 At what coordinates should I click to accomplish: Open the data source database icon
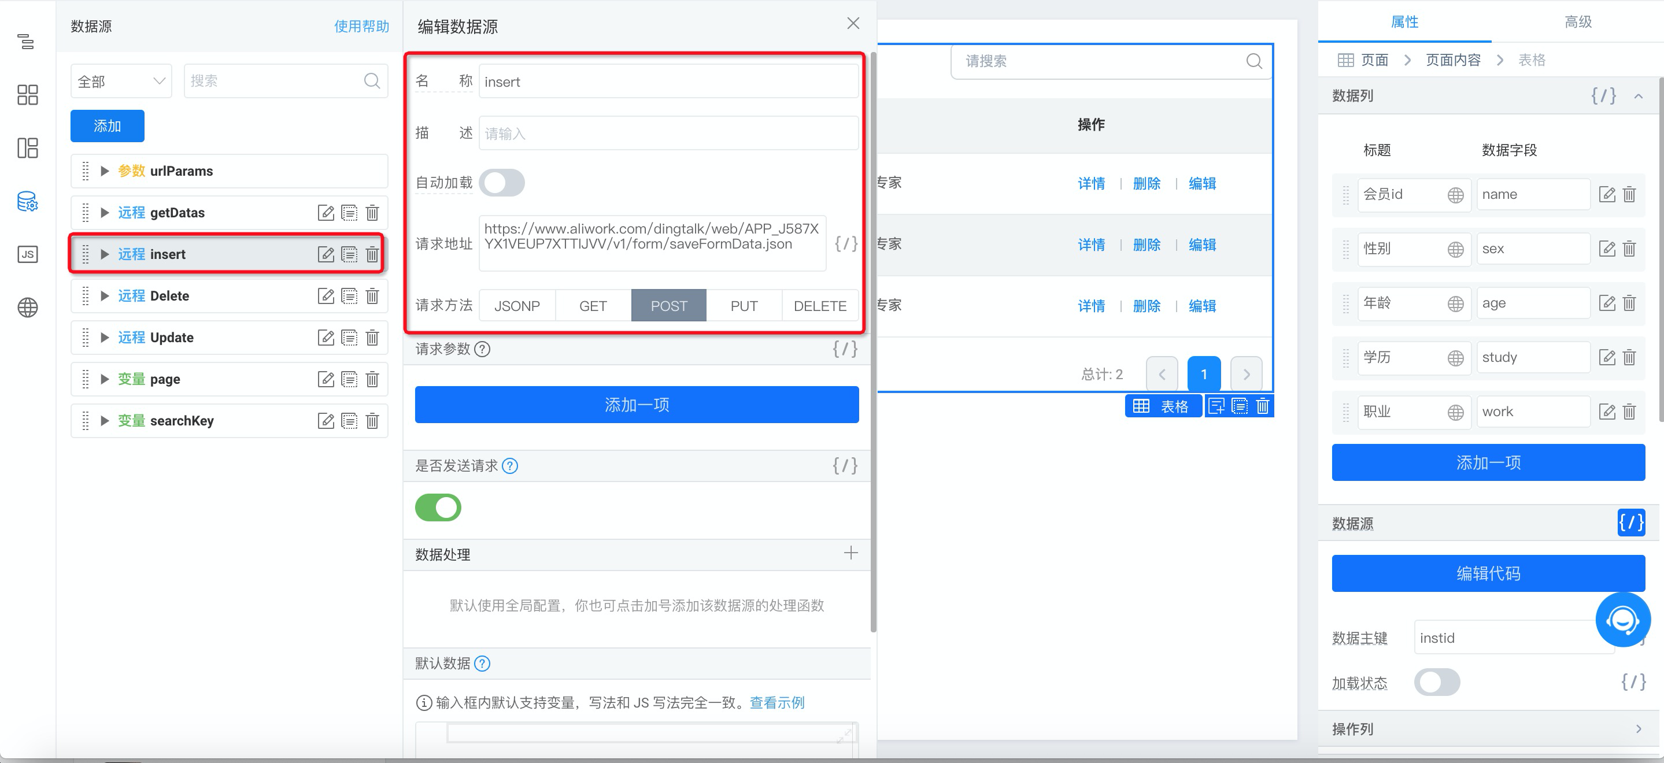[x=27, y=202]
